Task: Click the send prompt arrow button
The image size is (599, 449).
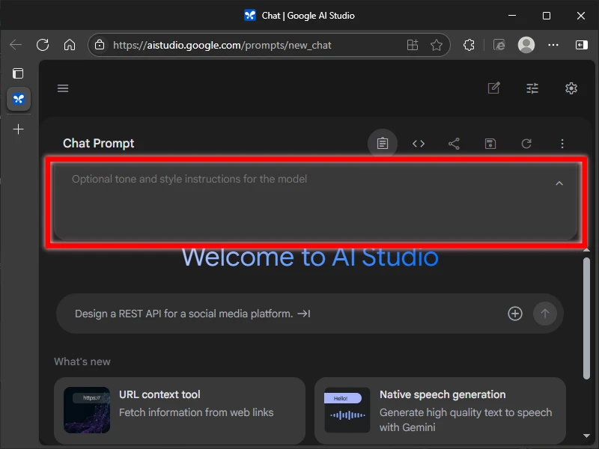Action: [x=545, y=314]
